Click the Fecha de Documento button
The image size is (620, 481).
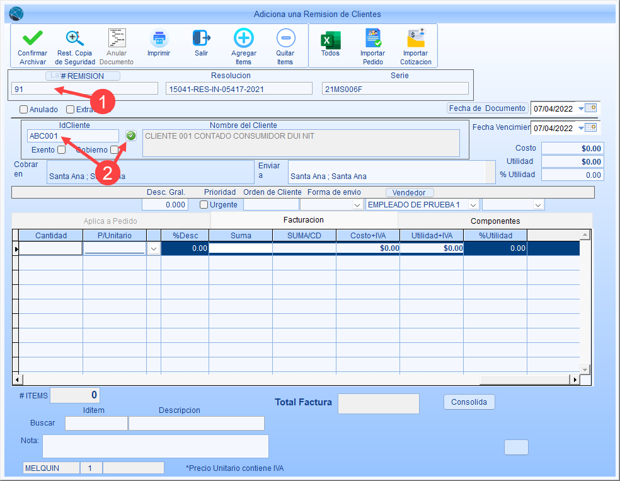coord(487,108)
